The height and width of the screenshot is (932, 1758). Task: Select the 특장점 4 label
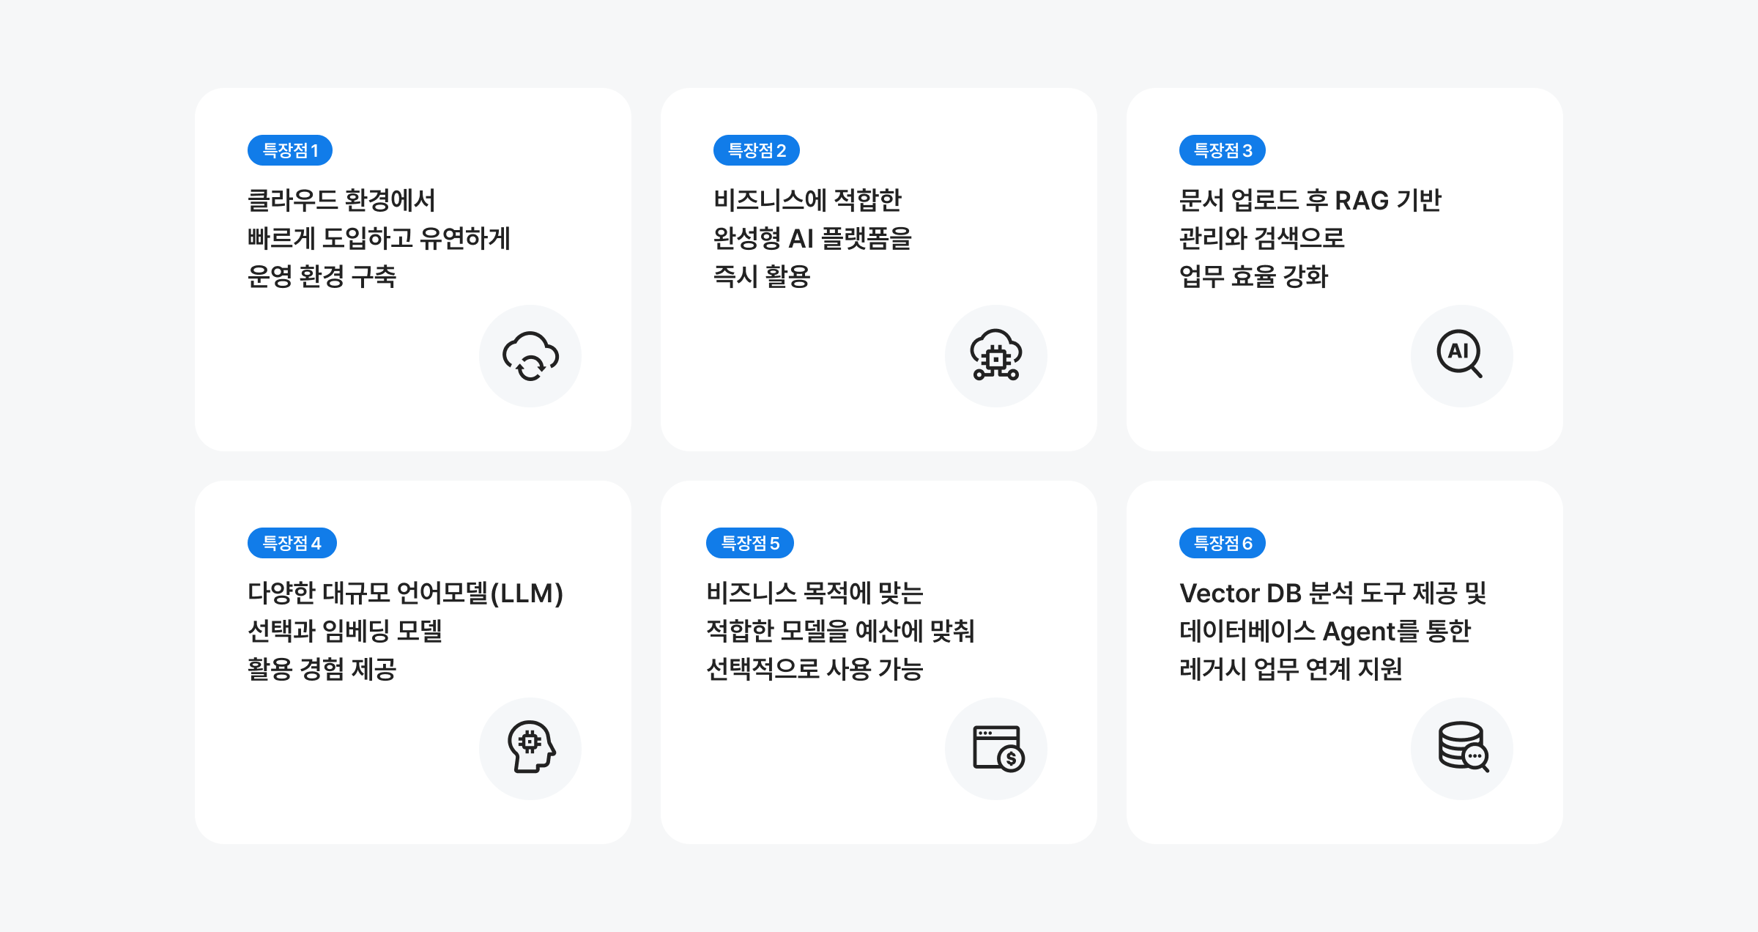tap(292, 543)
